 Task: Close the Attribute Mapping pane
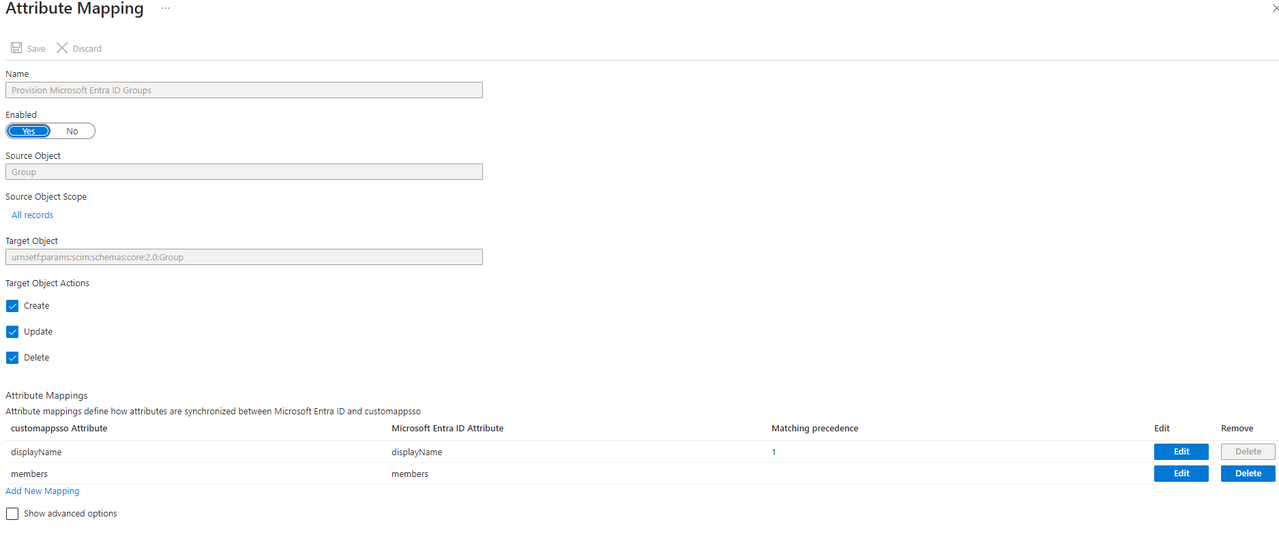(x=1274, y=8)
